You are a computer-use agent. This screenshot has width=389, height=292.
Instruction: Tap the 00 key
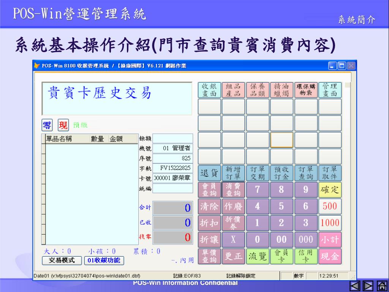tap(281, 240)
